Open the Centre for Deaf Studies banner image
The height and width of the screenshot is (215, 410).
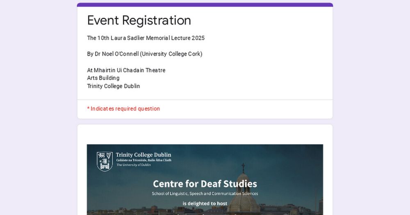pyautogui.click(x=205, y=180)
